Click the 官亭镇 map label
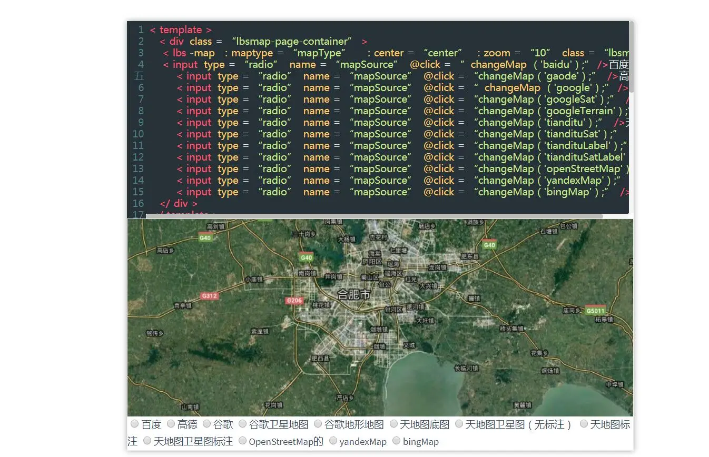 [x=182, y=305]
